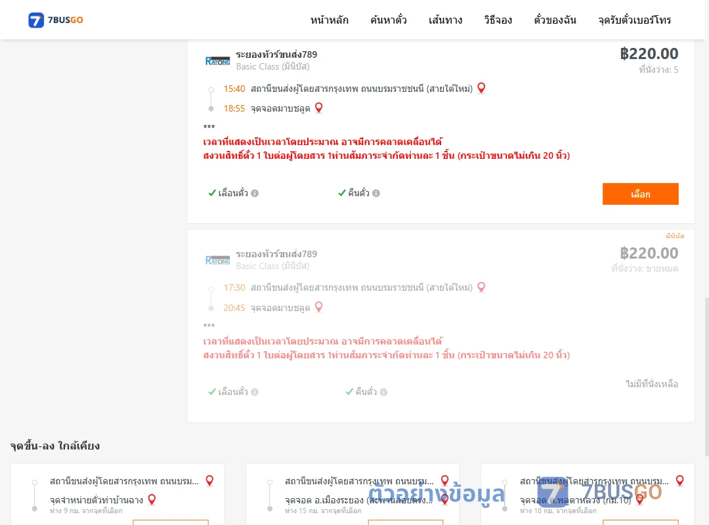The height and width of the screenshot is (525, 709).
Task: Click ฿220.00 price on sold-out 17:30 trip
Action: click(x=649, y=253)
